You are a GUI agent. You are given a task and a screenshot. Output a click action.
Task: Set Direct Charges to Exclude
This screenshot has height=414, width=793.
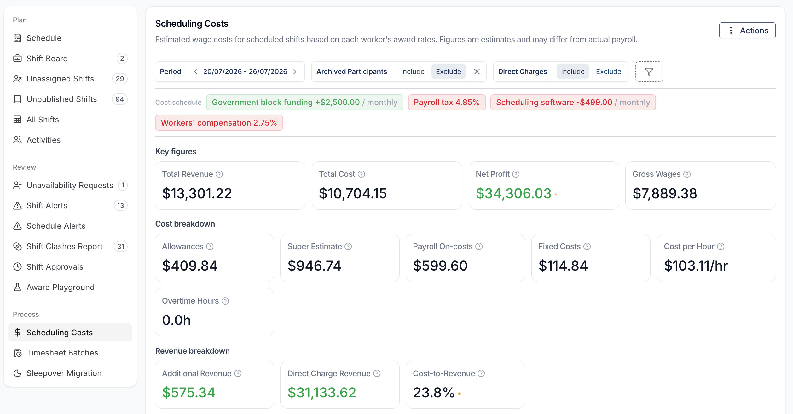pyautogui.click(x=608, y=72)
